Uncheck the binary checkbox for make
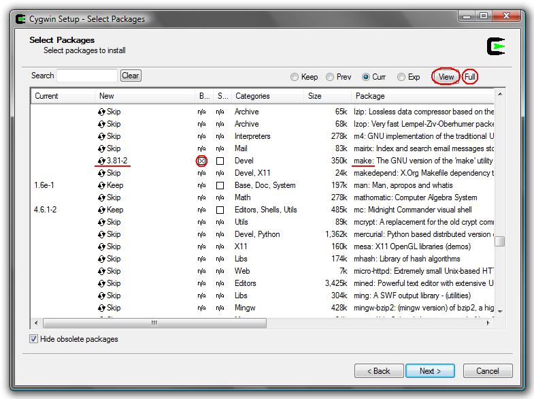The width and height of the screenshot is (534, 399). coord(201,161)
